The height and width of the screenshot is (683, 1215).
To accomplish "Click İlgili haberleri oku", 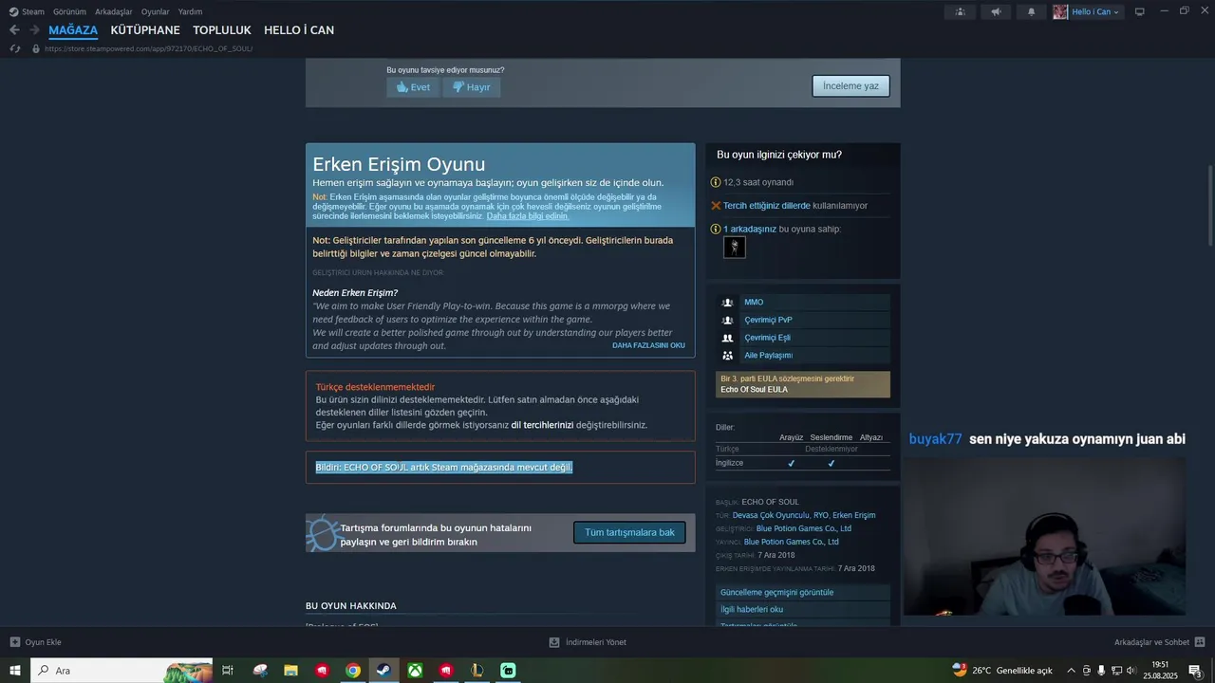I will [x=803, y=609].
